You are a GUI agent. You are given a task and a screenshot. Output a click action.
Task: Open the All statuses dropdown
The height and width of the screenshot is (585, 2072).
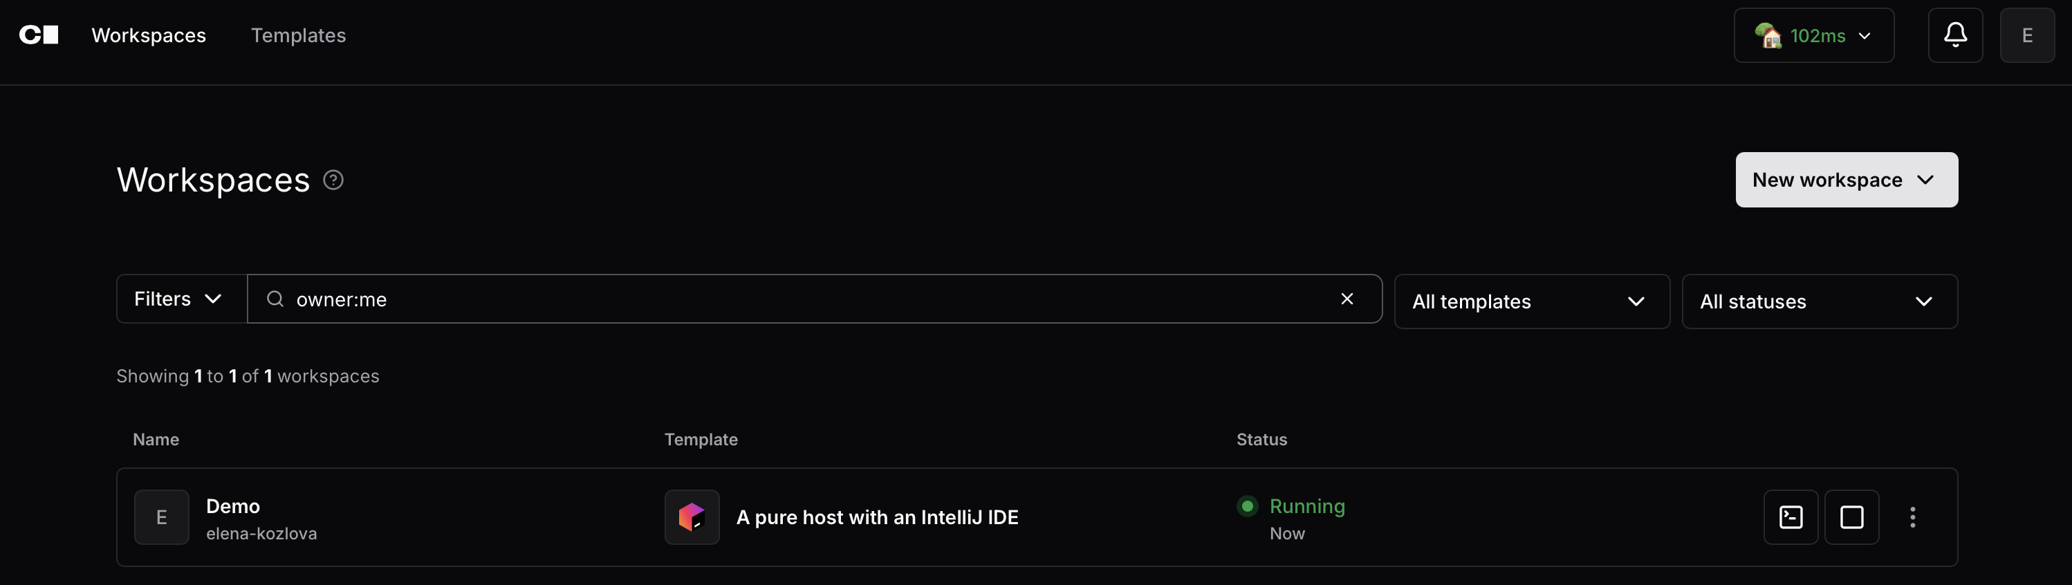coord(1819,301)
